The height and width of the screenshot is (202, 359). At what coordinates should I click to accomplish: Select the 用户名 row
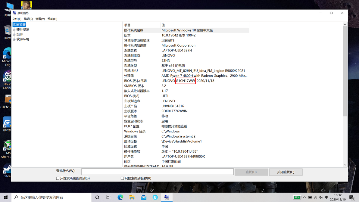(186, 157)
